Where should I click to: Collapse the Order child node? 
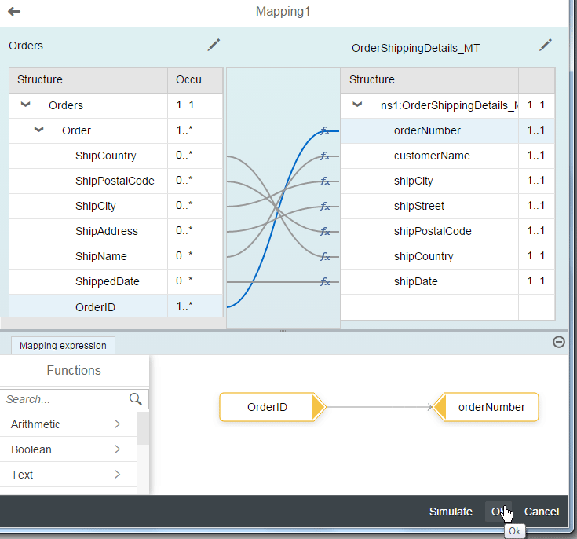39,130
